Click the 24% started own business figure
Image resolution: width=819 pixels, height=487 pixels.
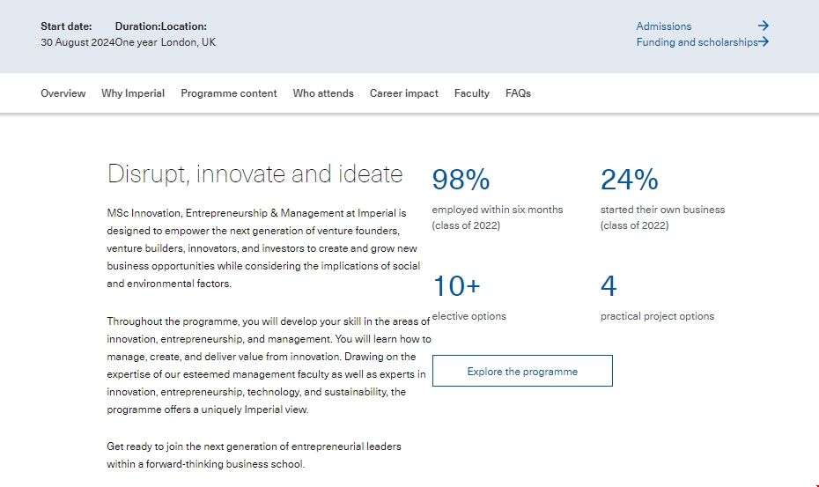629,180
